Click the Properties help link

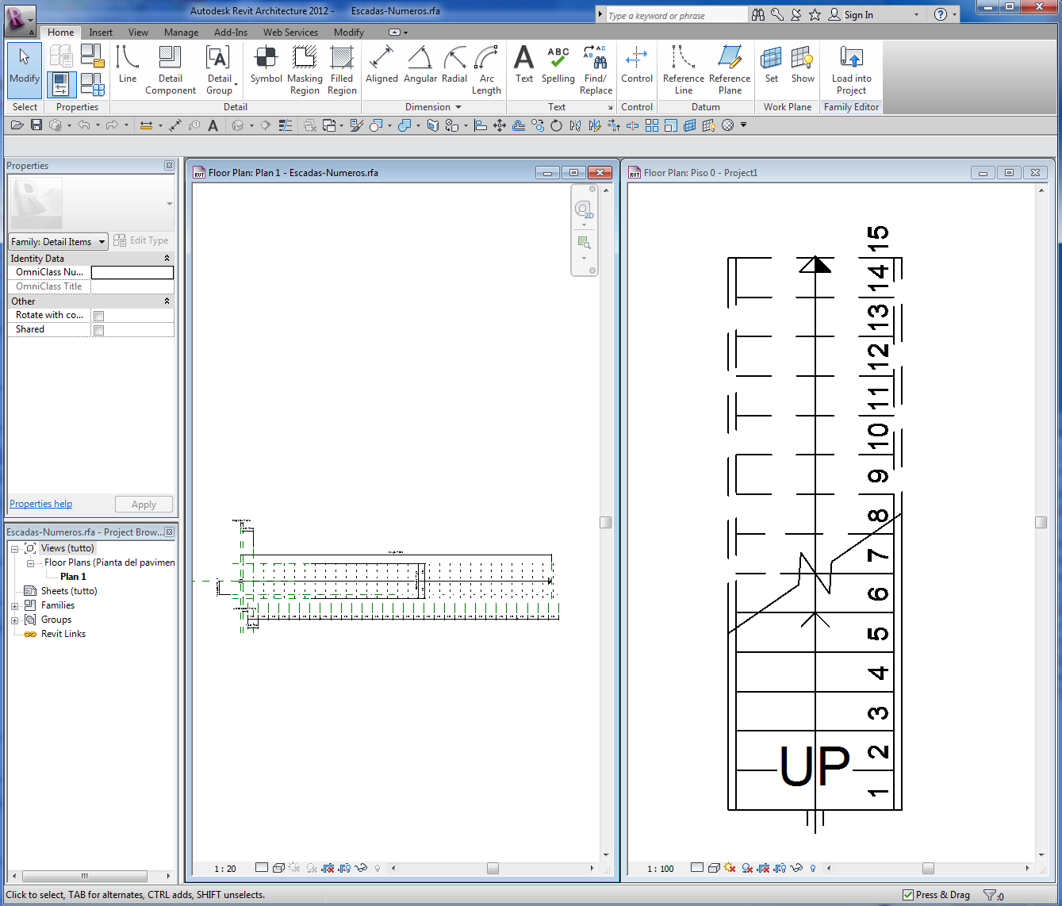(x=40, y=504)
